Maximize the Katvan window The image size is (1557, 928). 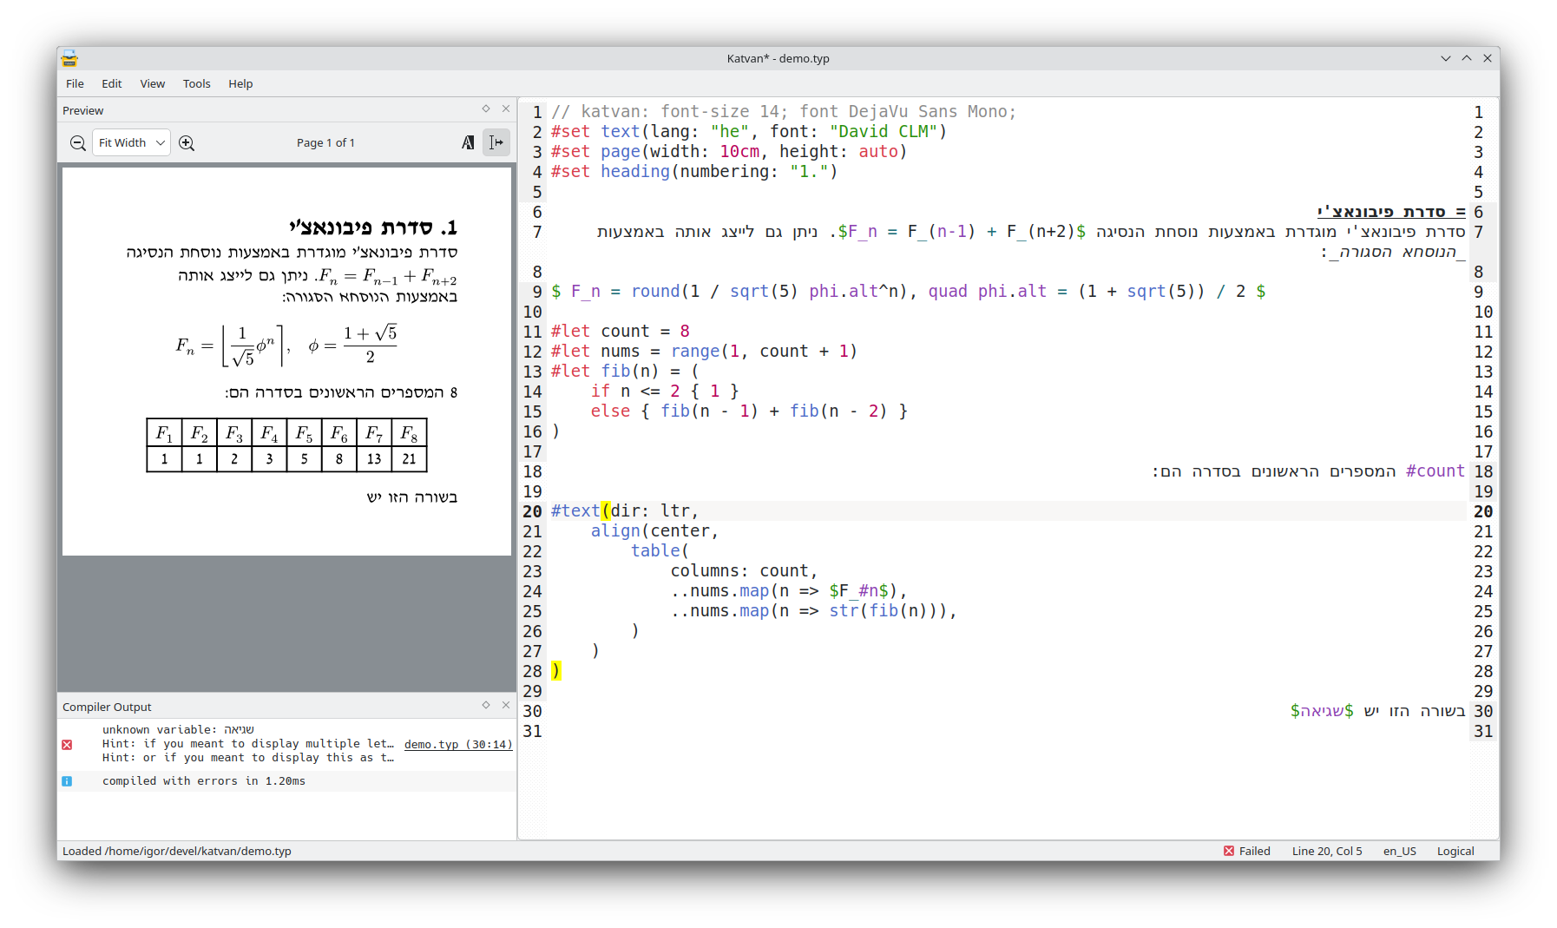click(1467, 58)
